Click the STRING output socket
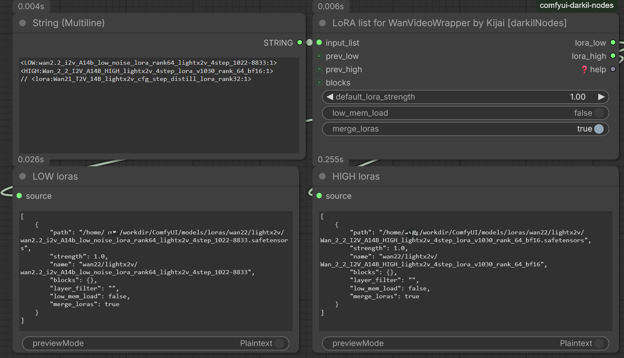Viewport: 624px width, 358px height. pyautogui.click(x=300, y=42)
